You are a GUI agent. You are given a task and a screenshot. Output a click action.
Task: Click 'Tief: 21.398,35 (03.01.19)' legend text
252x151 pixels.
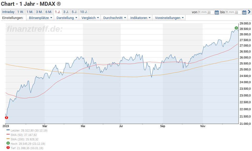(27, 148)
